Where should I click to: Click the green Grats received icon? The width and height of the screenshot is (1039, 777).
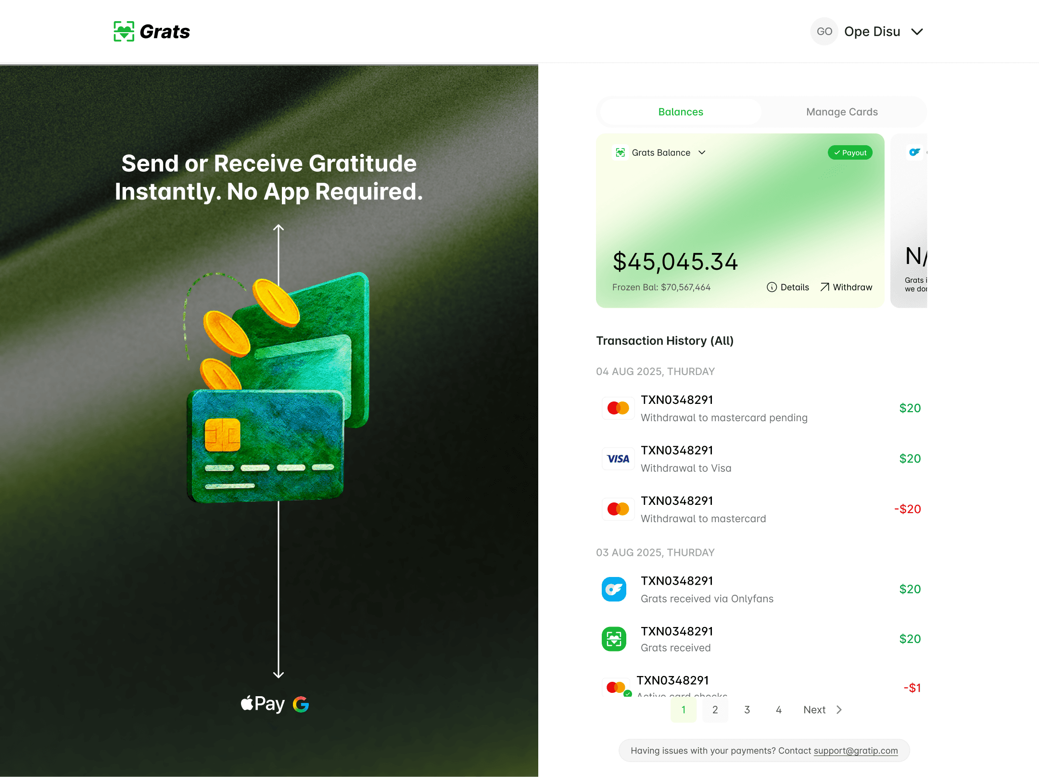pos(614,639)
